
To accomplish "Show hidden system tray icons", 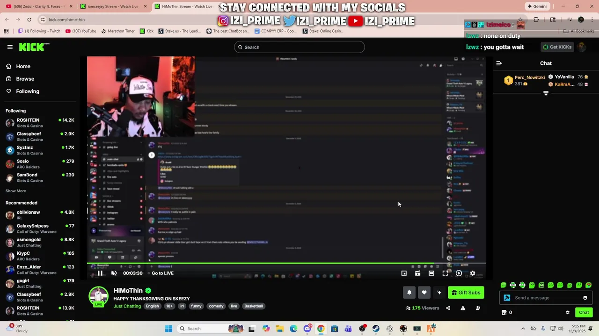I will point(523,329).
